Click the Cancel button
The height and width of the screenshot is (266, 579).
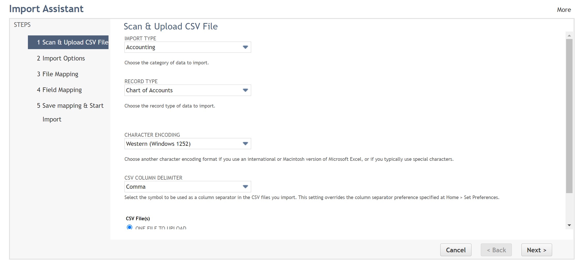456,250
